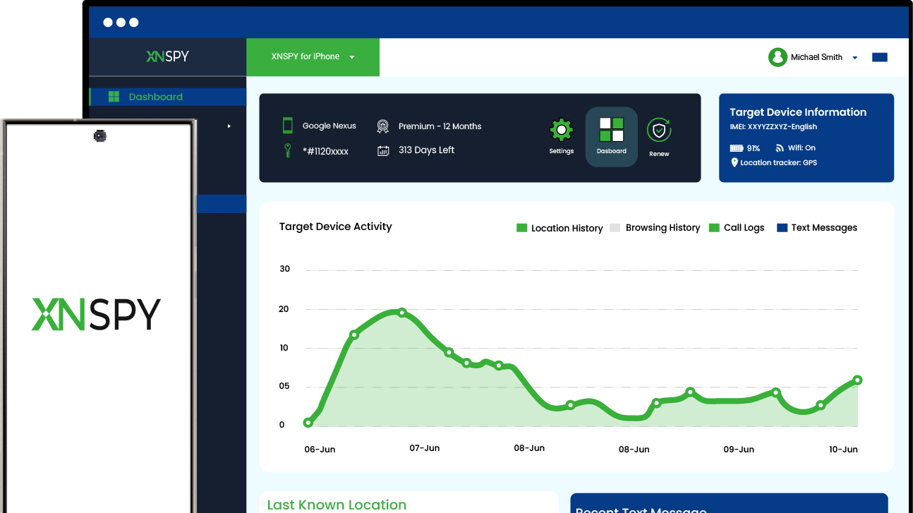Expand the sidebar submenu arrow below Dashboard
The image size is (913, 513).
[x=229, y=126]
